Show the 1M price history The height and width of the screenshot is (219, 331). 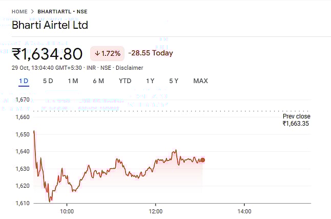click(73, 81)
